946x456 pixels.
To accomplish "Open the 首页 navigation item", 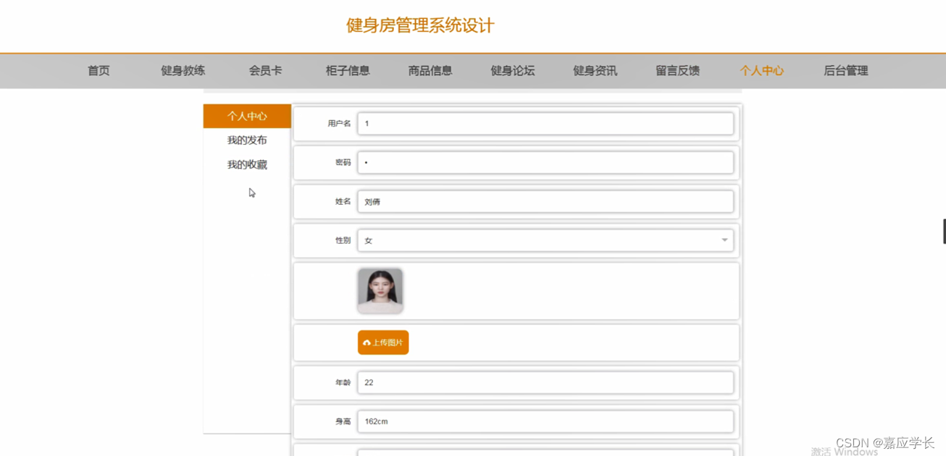I will (x=99, y=71).
